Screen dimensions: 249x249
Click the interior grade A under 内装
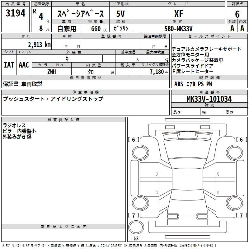[242, 28]
